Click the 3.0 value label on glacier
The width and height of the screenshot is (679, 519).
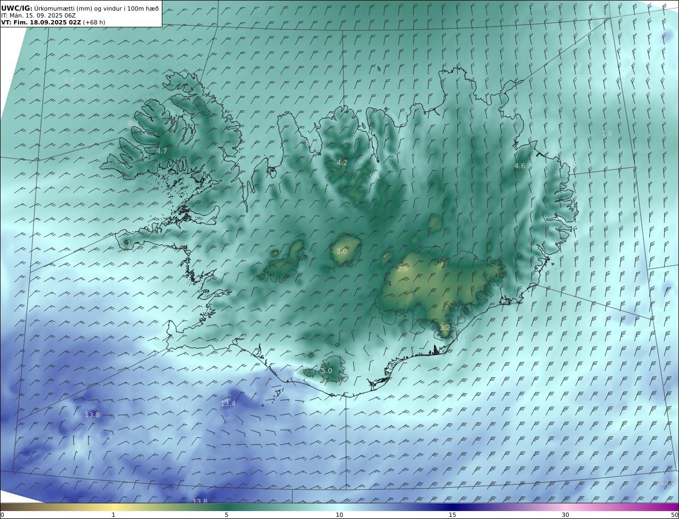[342, 251]
